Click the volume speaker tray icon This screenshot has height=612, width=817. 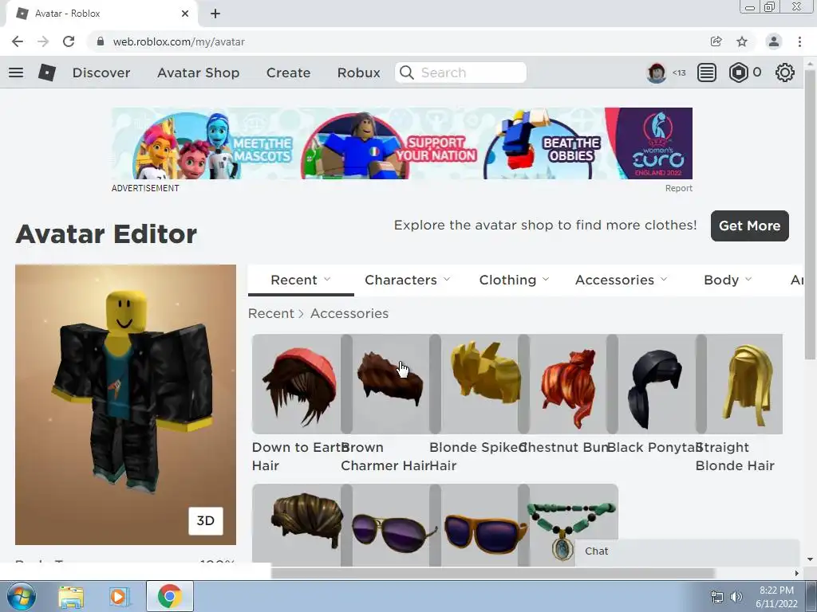[x=736, y=597]
